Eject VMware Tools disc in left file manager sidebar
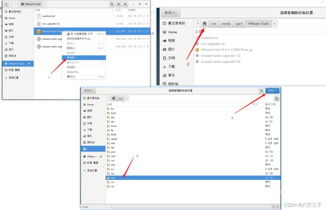The width and height of the screenshot is (326, 210). (x=29, y=64)
